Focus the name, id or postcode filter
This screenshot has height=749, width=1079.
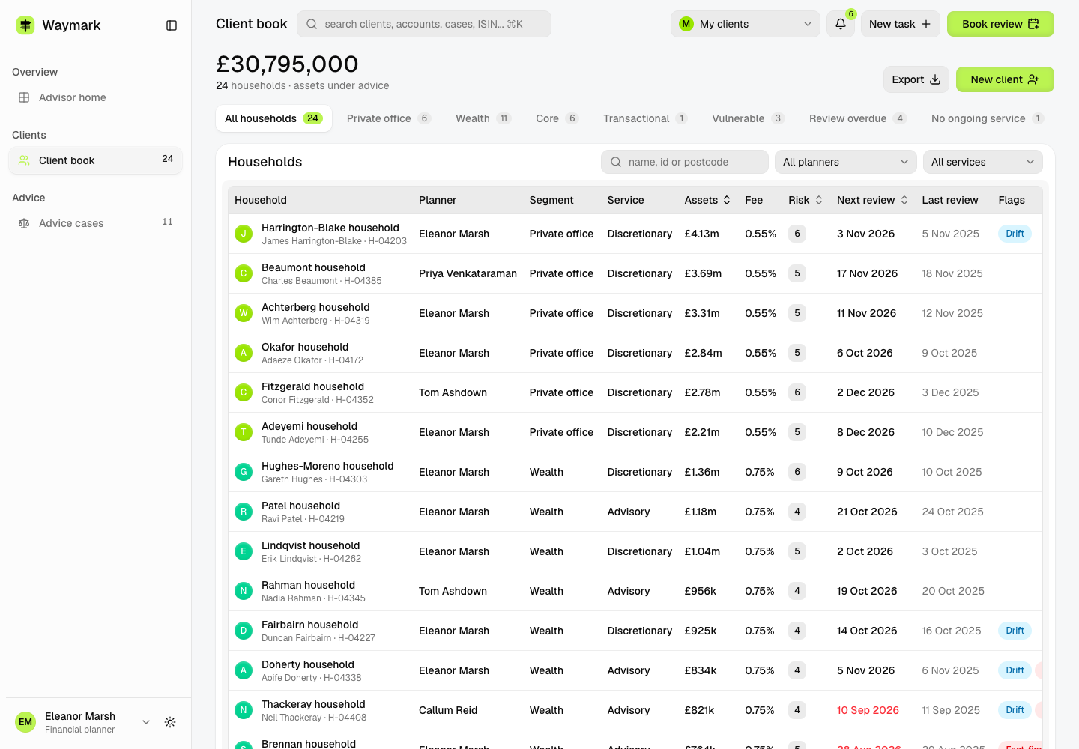click(685, 162)
